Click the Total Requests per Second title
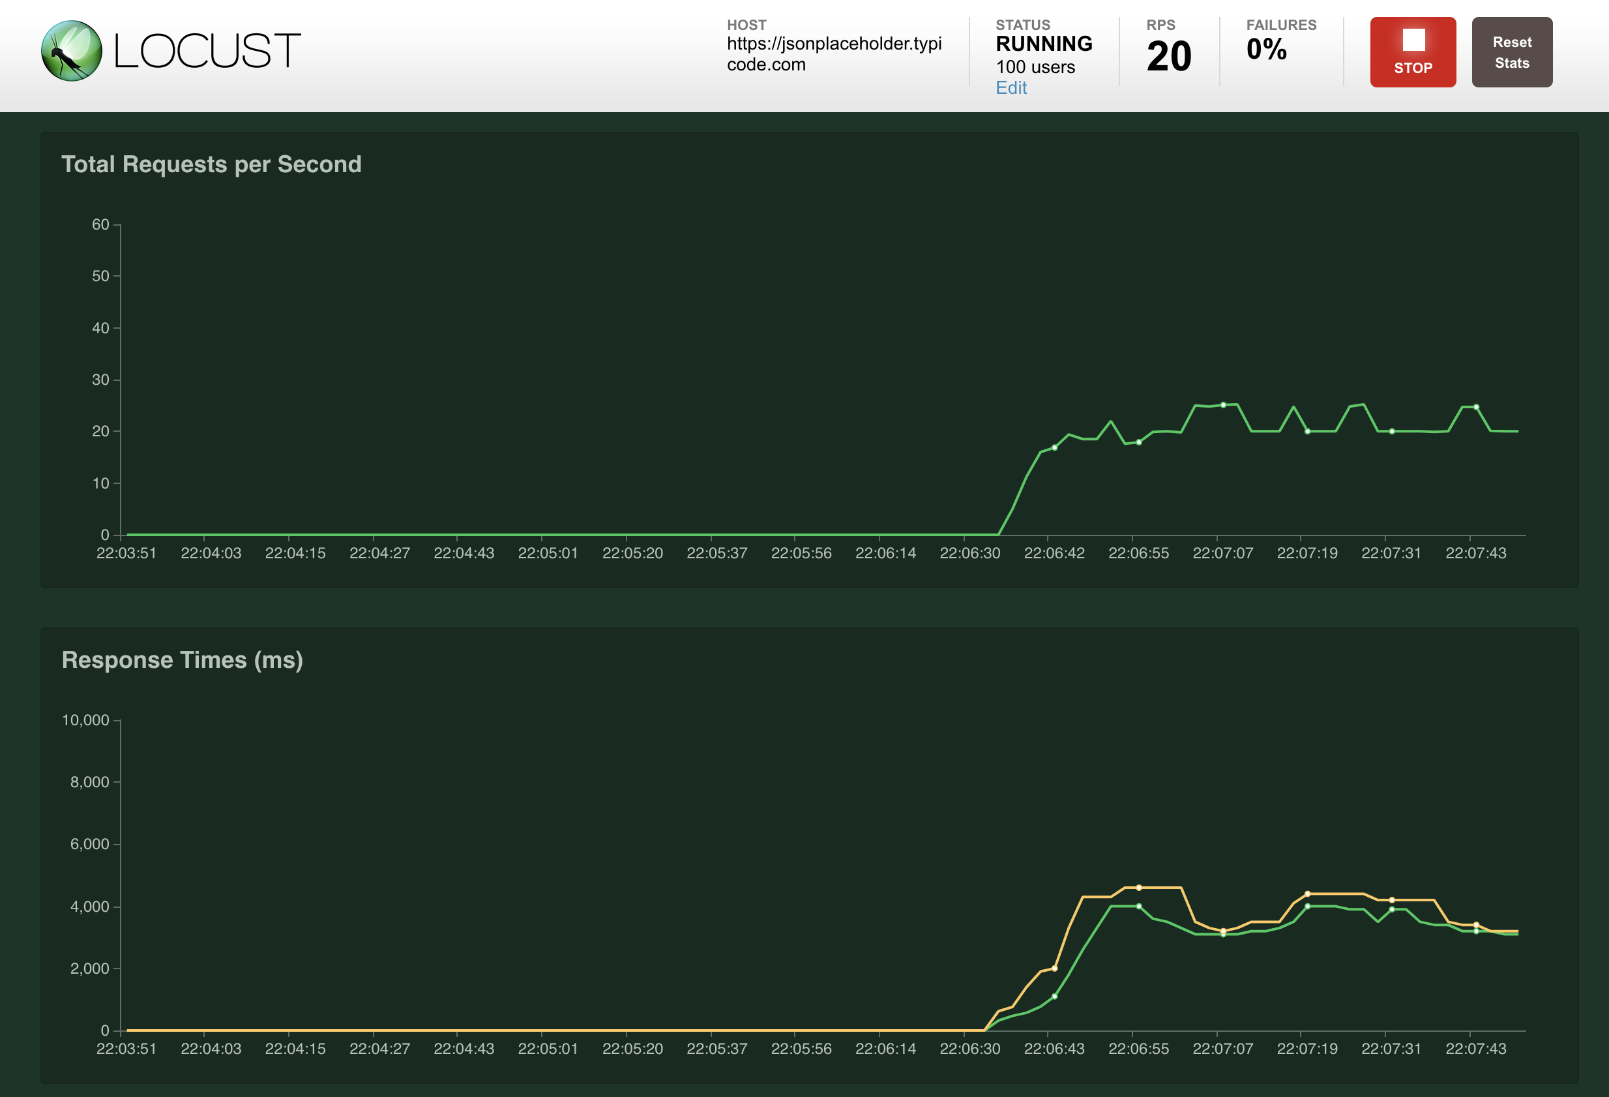The height and width of the screenshot is (1097, 1609). click(x=211, y=164)
